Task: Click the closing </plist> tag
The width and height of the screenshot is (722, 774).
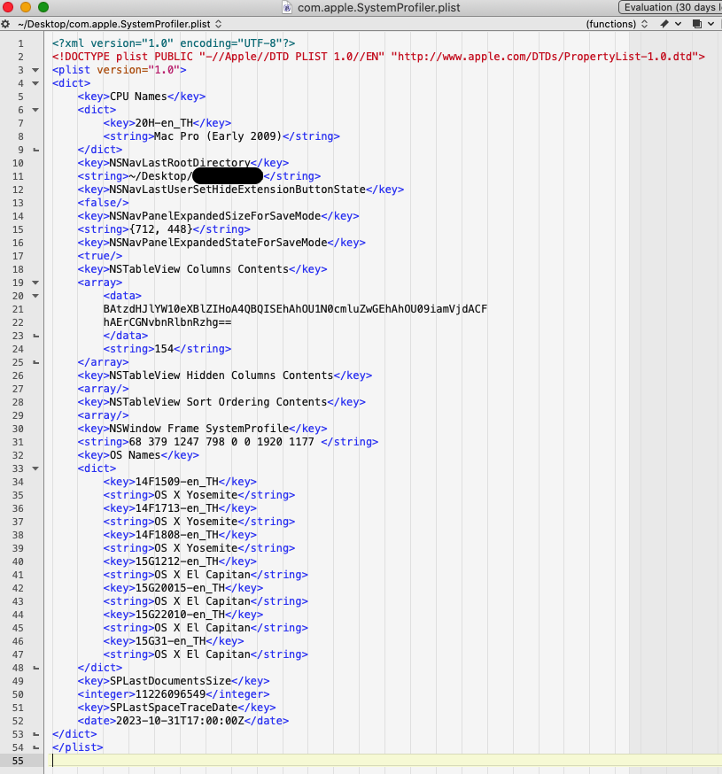Action: click(x=78, y=747)
